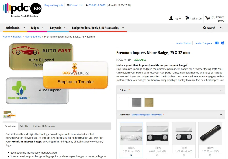The height and width of the screenshot is (159, 228).
Task: Click Add to Wishlist
Action: pyautogui.click(x=184, y=43)
